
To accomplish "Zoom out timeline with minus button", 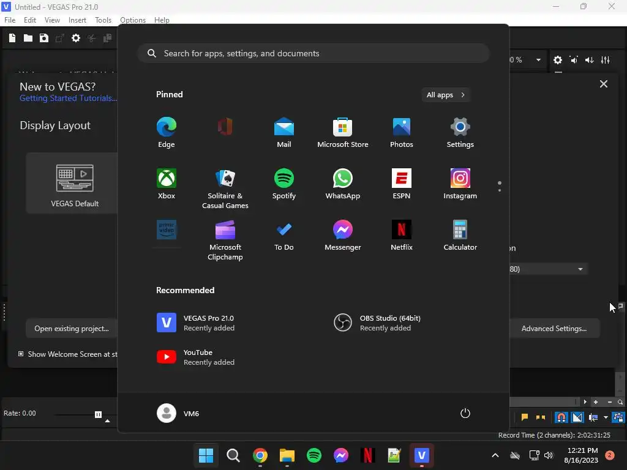I will 609,402.
